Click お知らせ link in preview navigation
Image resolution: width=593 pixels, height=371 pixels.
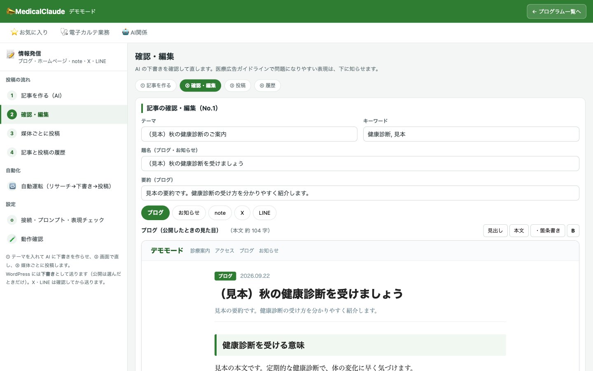pos(269,251)
